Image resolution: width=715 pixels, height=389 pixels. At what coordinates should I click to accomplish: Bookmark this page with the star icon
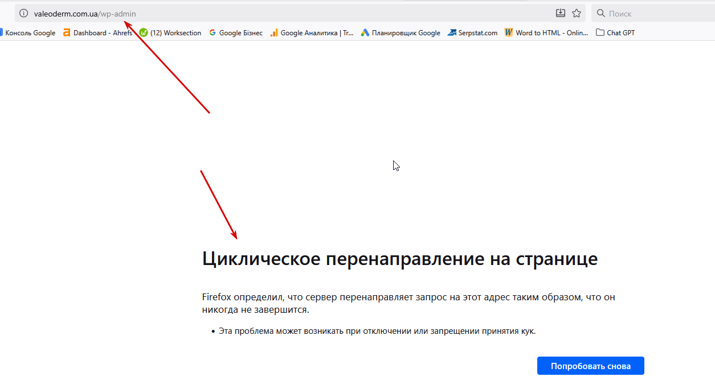pyautogui.click(x=577, y=13)
